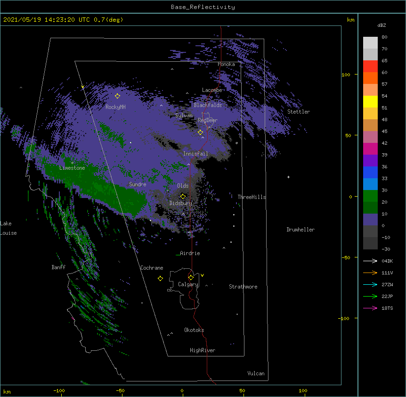Click the -30 value on dBZ scale
Image resolution: width=406 pixels, height=397 pixels.
click(386, 249)
